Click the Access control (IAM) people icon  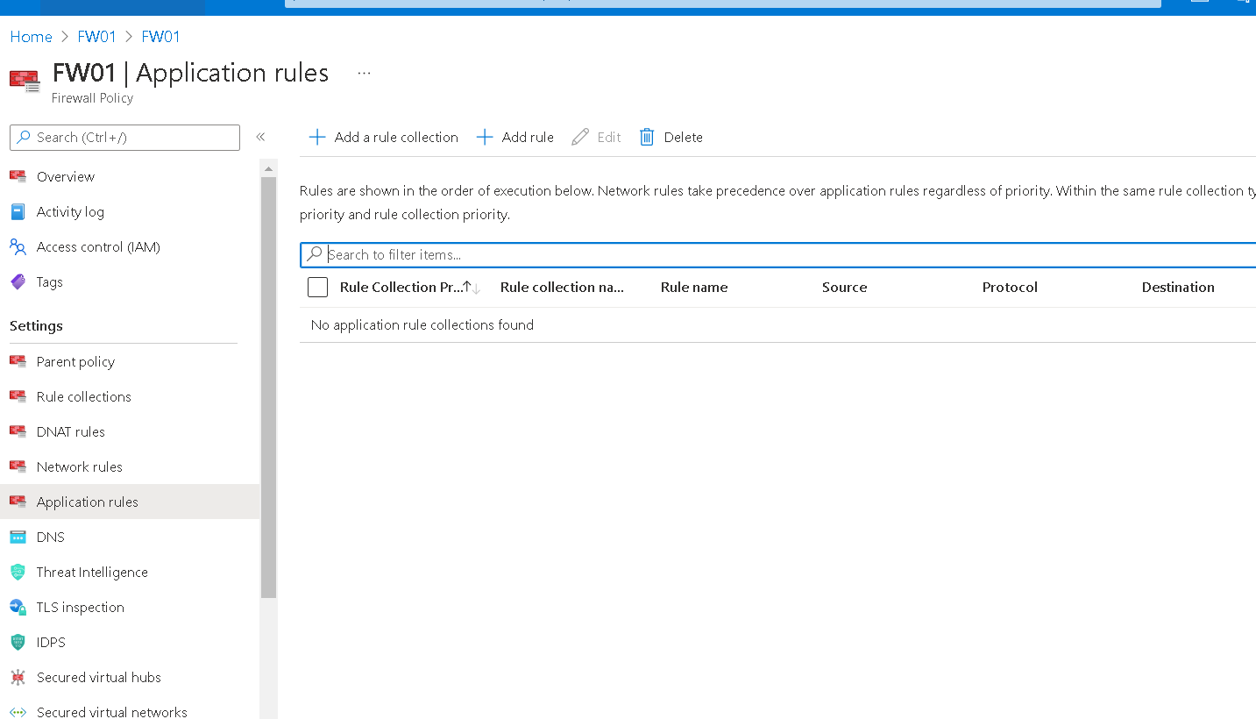pyautogui.click(x=18, y=246)
